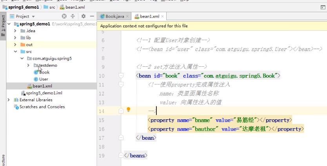Collapse the bean tag fold at line 10
The width and height of the screenshot is (327, 166).
(x=121, y=75)
